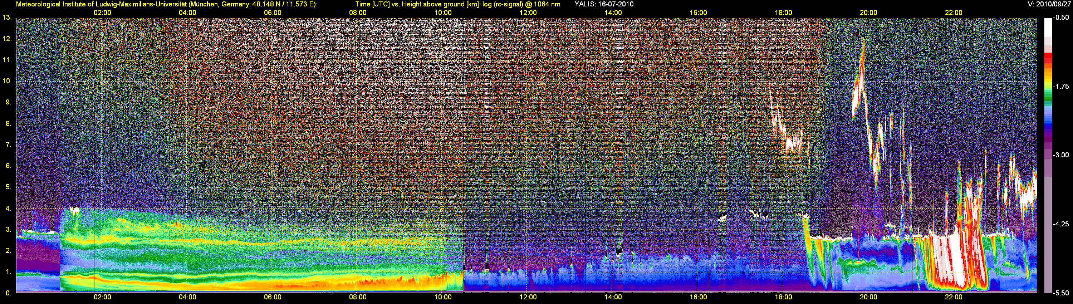The height and width of the screenshot is (304, 1073).
Task: Pick '04:00' on the bottom time axis
Action: (x=187, y=297)
